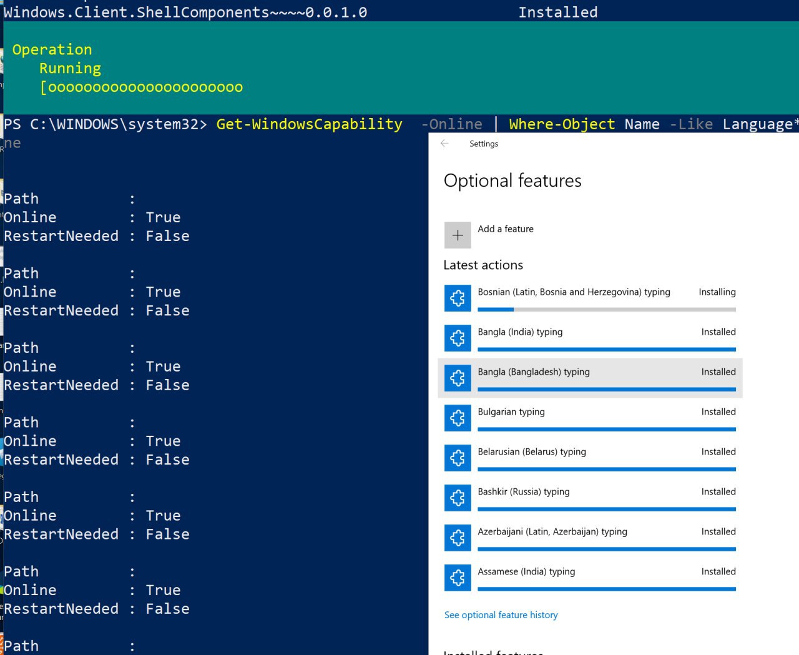The height and width of the screenshot is (655, 799).
Task: Click the Bulgarian typing completed progress bar
Action: [607, 429]
